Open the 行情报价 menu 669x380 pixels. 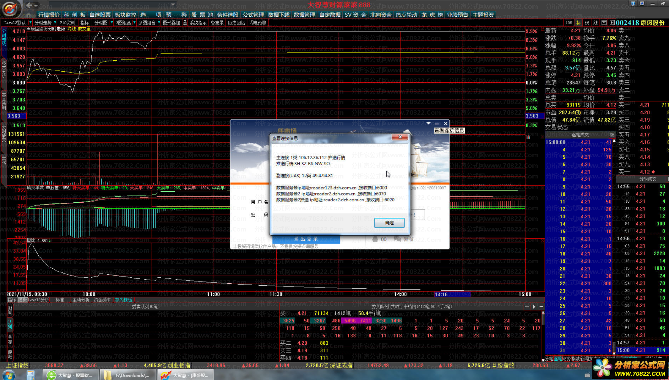point(49,15)
